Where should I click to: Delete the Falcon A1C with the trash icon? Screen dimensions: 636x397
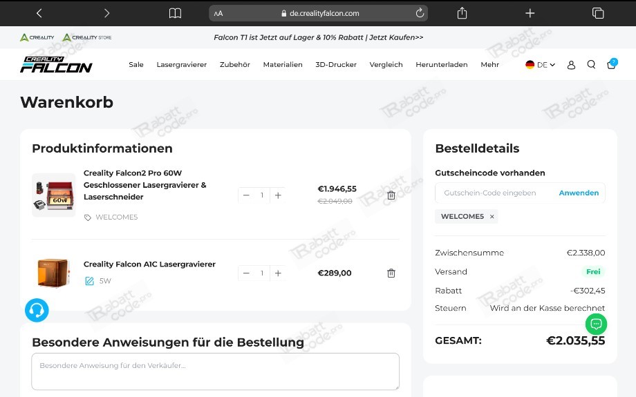click(391, 273)
